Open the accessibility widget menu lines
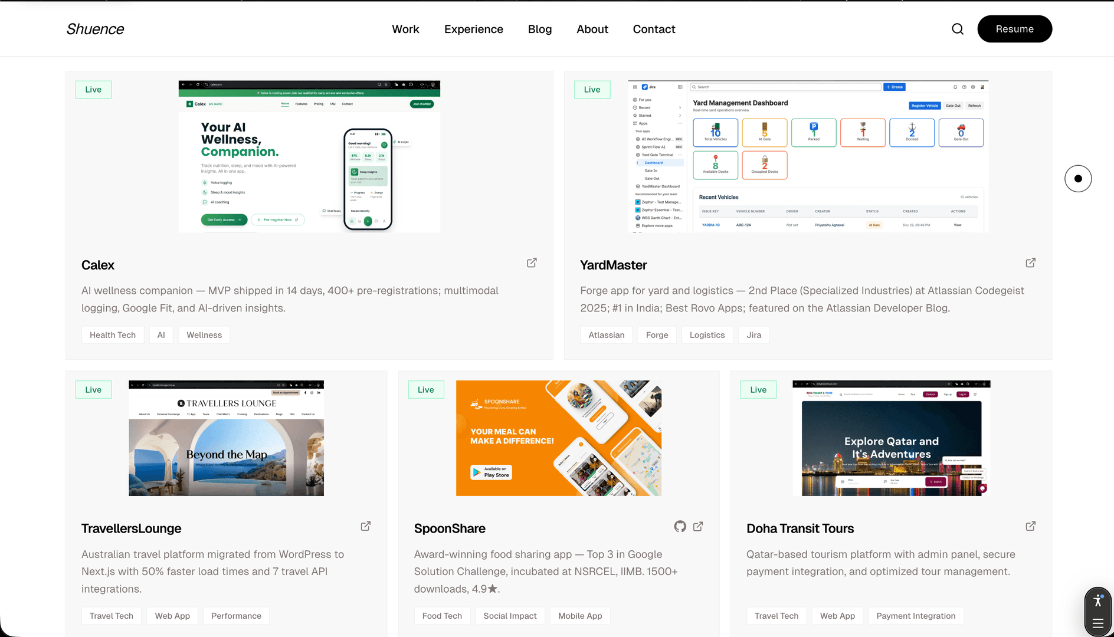 (x=1097, y=623)
